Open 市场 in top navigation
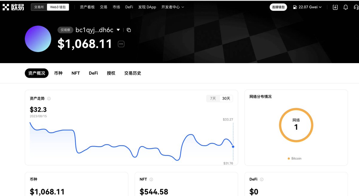Image resolution: width=359 pixels, height=196 pixels. [x=116, y=7]
